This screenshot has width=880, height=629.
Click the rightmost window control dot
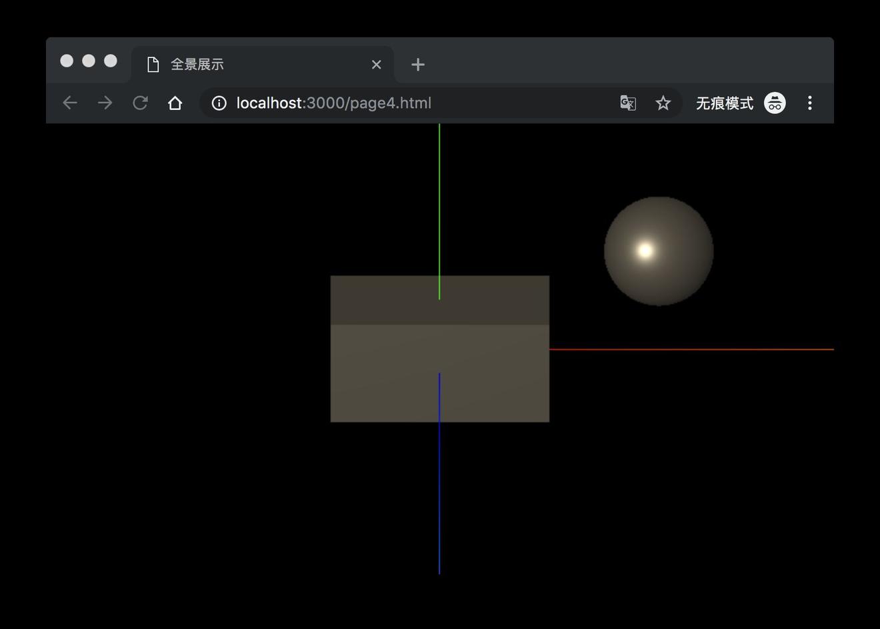tap(111, 61)
